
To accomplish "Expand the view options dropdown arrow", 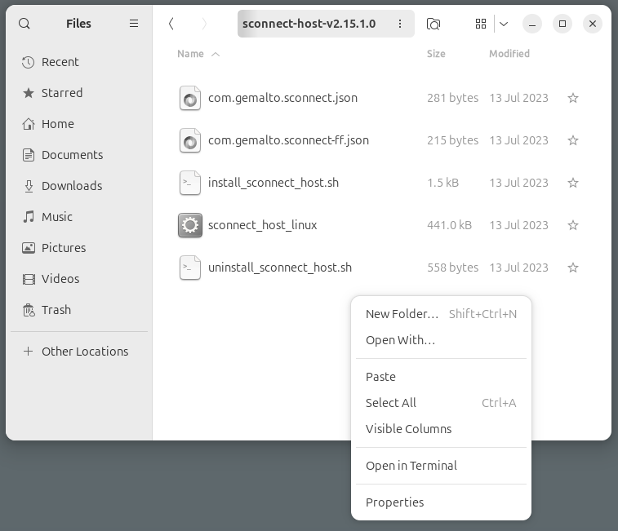I will [504, 24].
